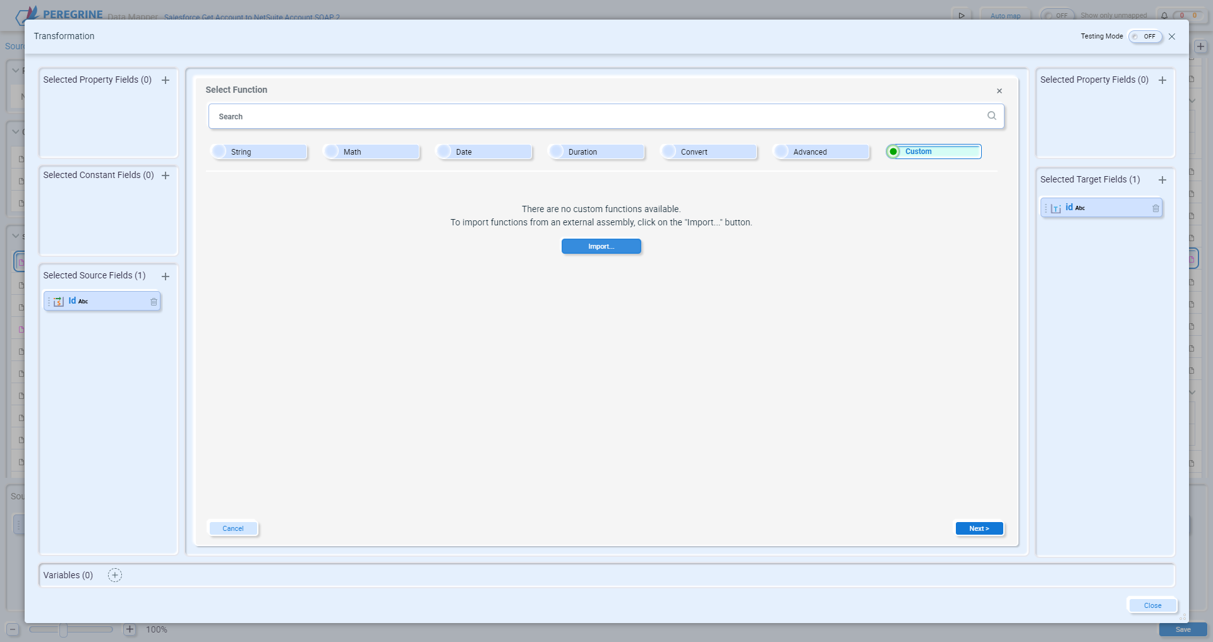
Task: Select the Date function category
Action: pos(484,152)
